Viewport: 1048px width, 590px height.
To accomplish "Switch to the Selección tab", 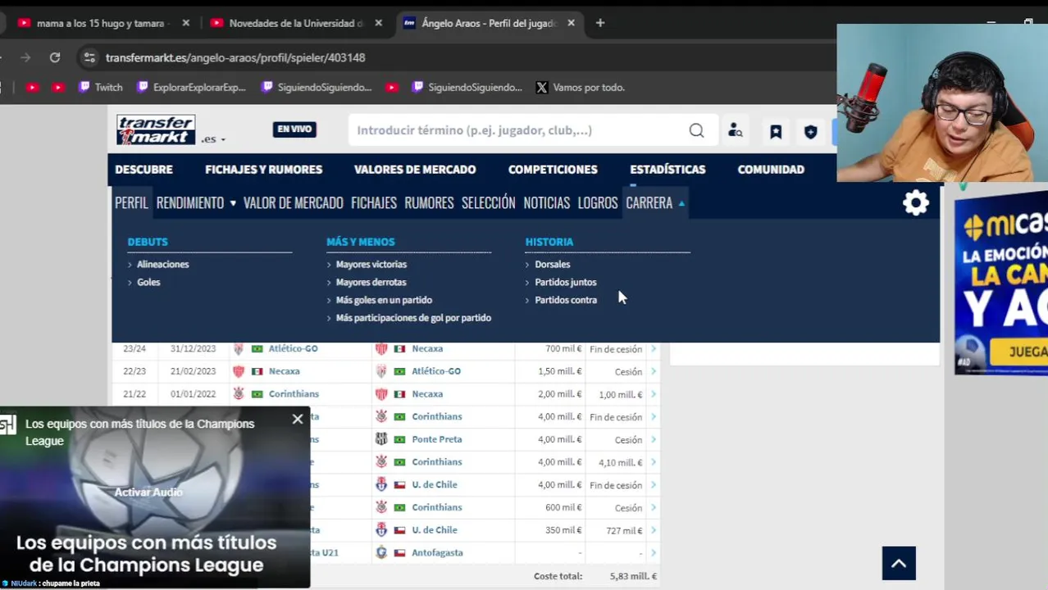I will tap(488, 203).
